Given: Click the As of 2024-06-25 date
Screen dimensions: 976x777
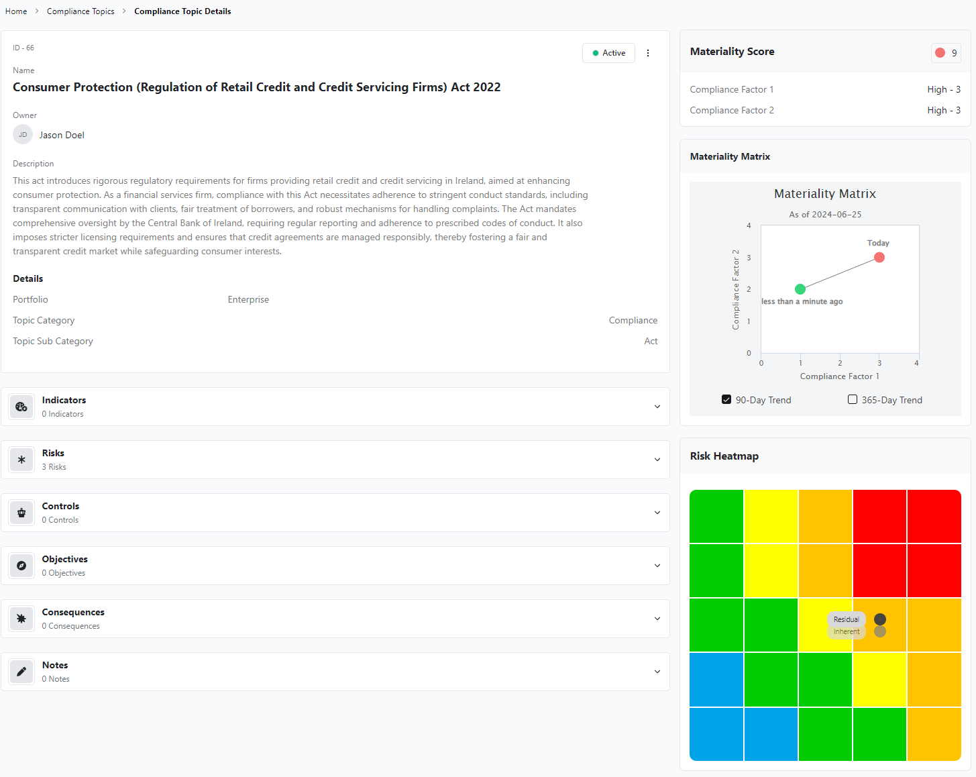Looking at the screenshot, I should [825, 215].
